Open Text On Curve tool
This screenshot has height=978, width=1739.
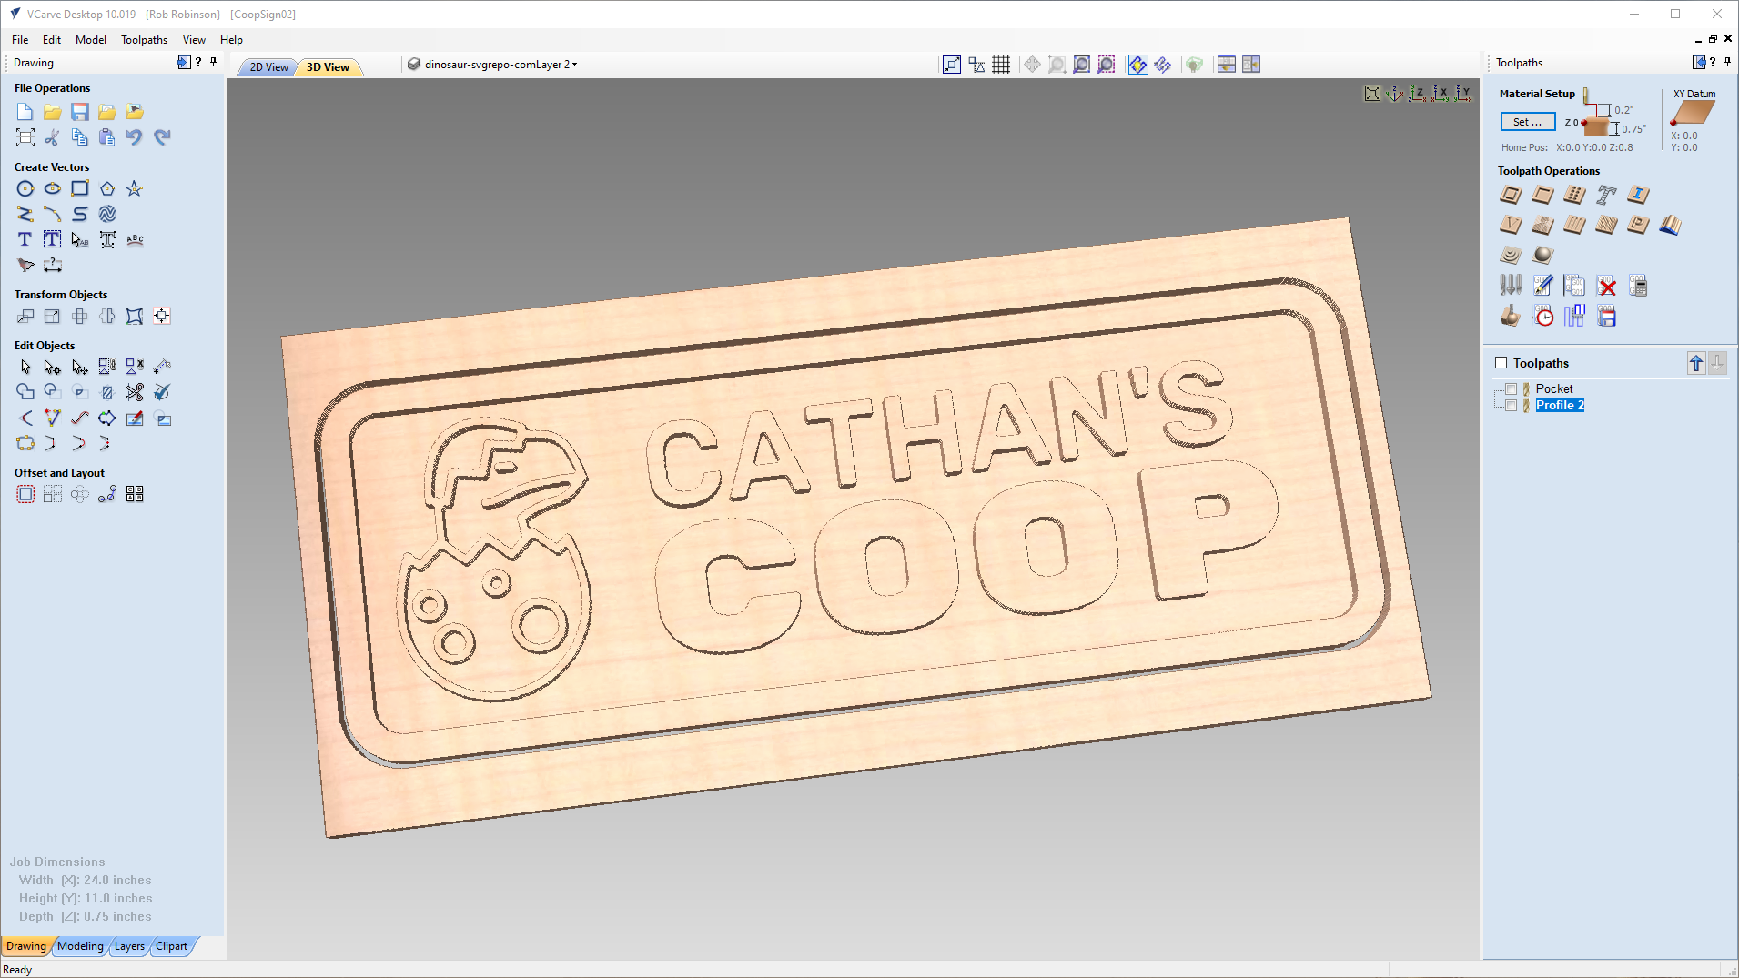coord(135,239)
